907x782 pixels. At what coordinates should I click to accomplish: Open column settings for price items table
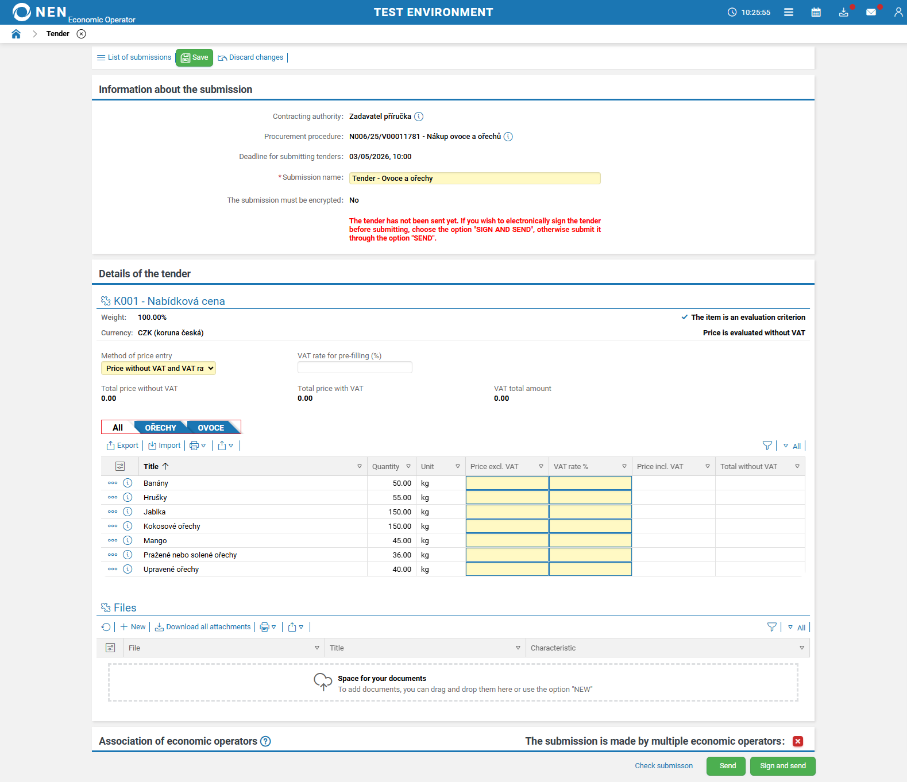(120, 466)
